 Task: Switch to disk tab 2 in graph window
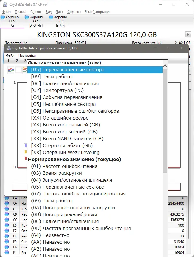click(17, 61)
